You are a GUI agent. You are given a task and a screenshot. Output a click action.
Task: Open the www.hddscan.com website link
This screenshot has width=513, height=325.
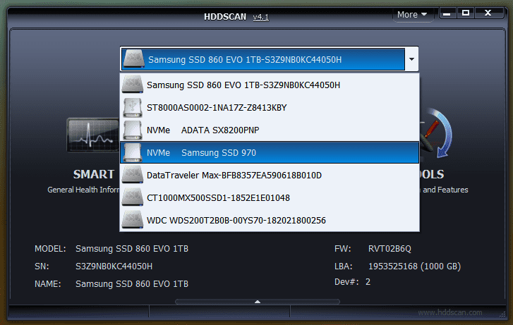[x=450, y=312]
